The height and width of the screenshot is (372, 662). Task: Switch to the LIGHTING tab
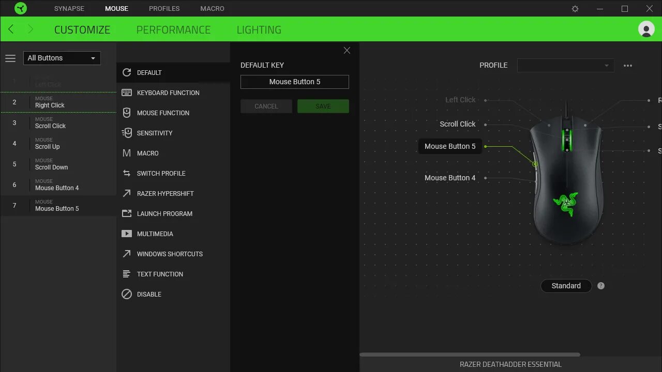coord(259,30)
